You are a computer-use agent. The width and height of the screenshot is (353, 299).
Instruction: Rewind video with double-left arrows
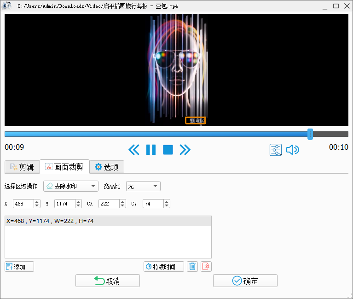tap(133, 150)
